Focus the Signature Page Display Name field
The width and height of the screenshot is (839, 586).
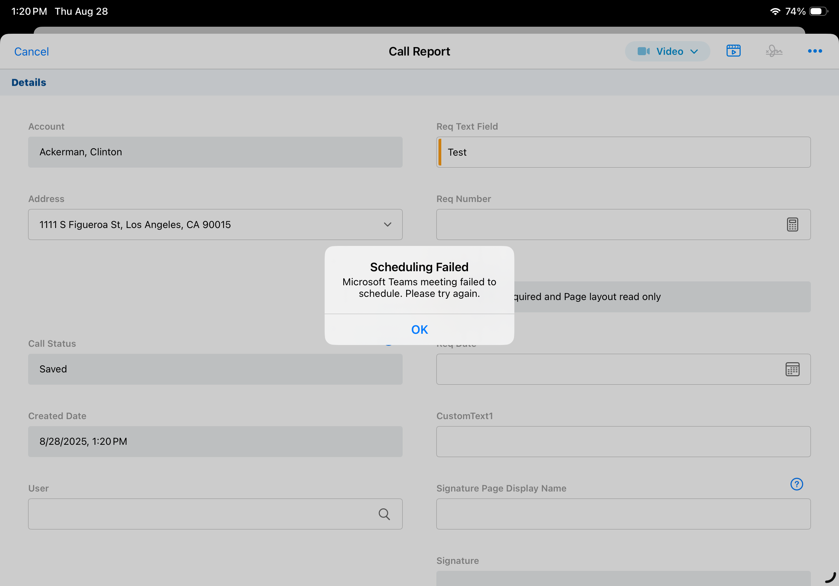pyautogui.click(x=623, y=514)
